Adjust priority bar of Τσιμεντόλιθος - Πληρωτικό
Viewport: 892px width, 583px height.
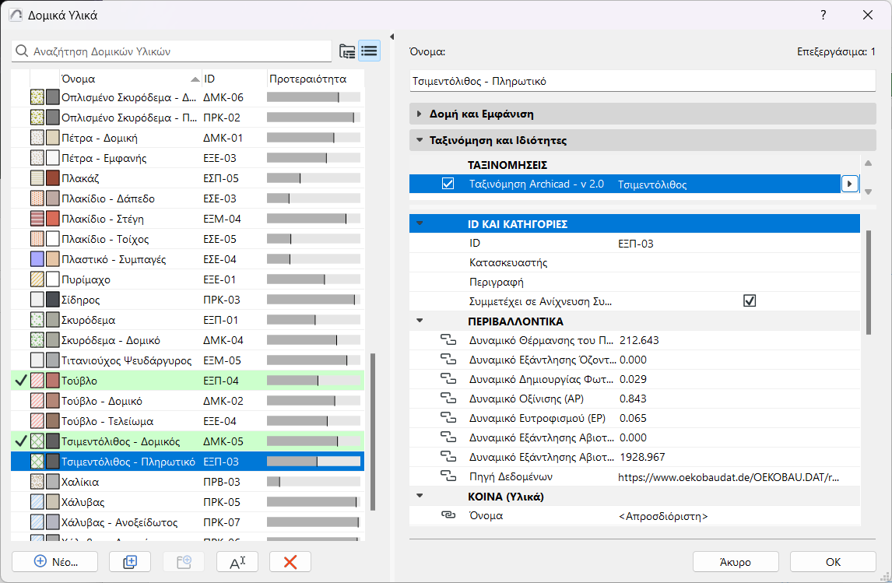tap(314, 462)
